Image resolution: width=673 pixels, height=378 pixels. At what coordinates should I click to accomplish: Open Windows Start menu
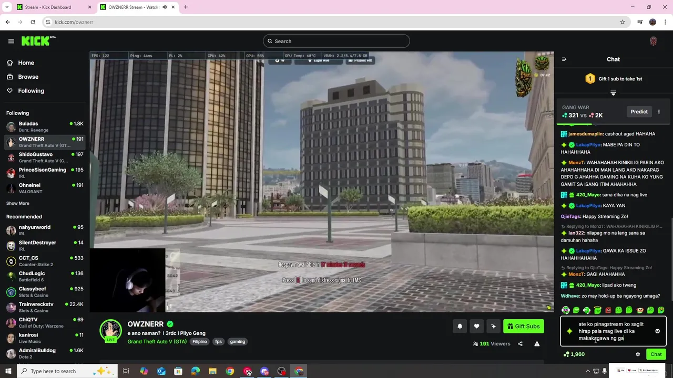click(x=8, y=371)
